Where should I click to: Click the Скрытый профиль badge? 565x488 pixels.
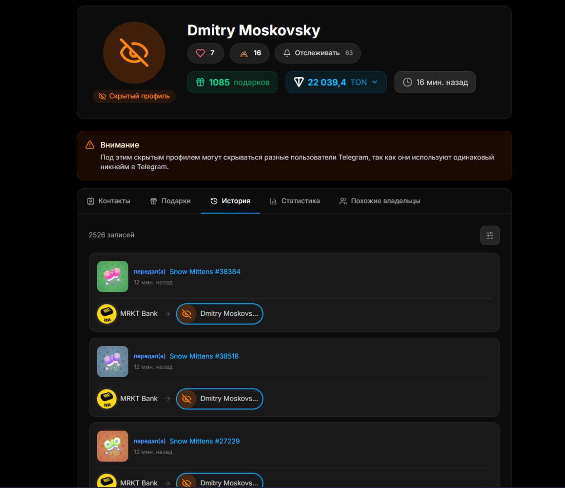[134, 96]
